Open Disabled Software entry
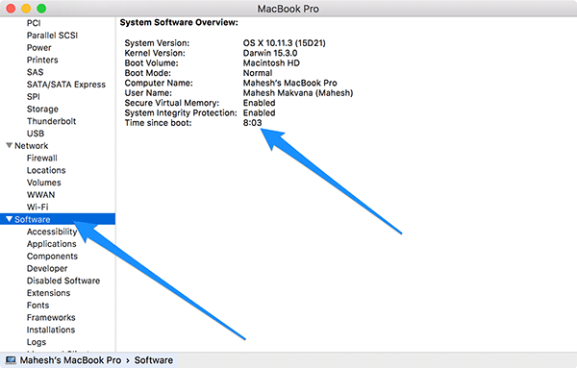 point(63,281)
